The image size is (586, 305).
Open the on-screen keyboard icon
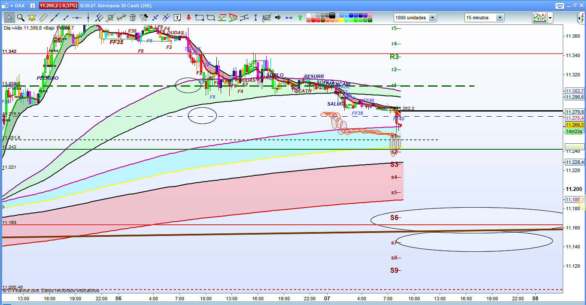coord(559,6)
